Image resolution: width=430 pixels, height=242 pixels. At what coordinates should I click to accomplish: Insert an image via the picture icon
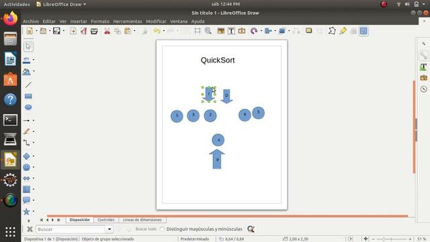220,31
